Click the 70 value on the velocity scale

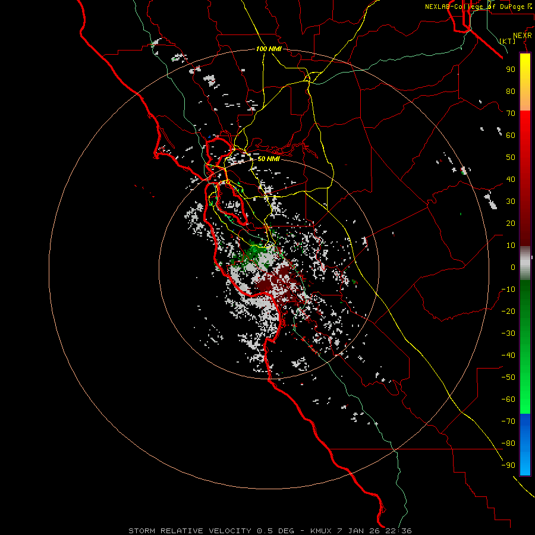click(511, 114)
